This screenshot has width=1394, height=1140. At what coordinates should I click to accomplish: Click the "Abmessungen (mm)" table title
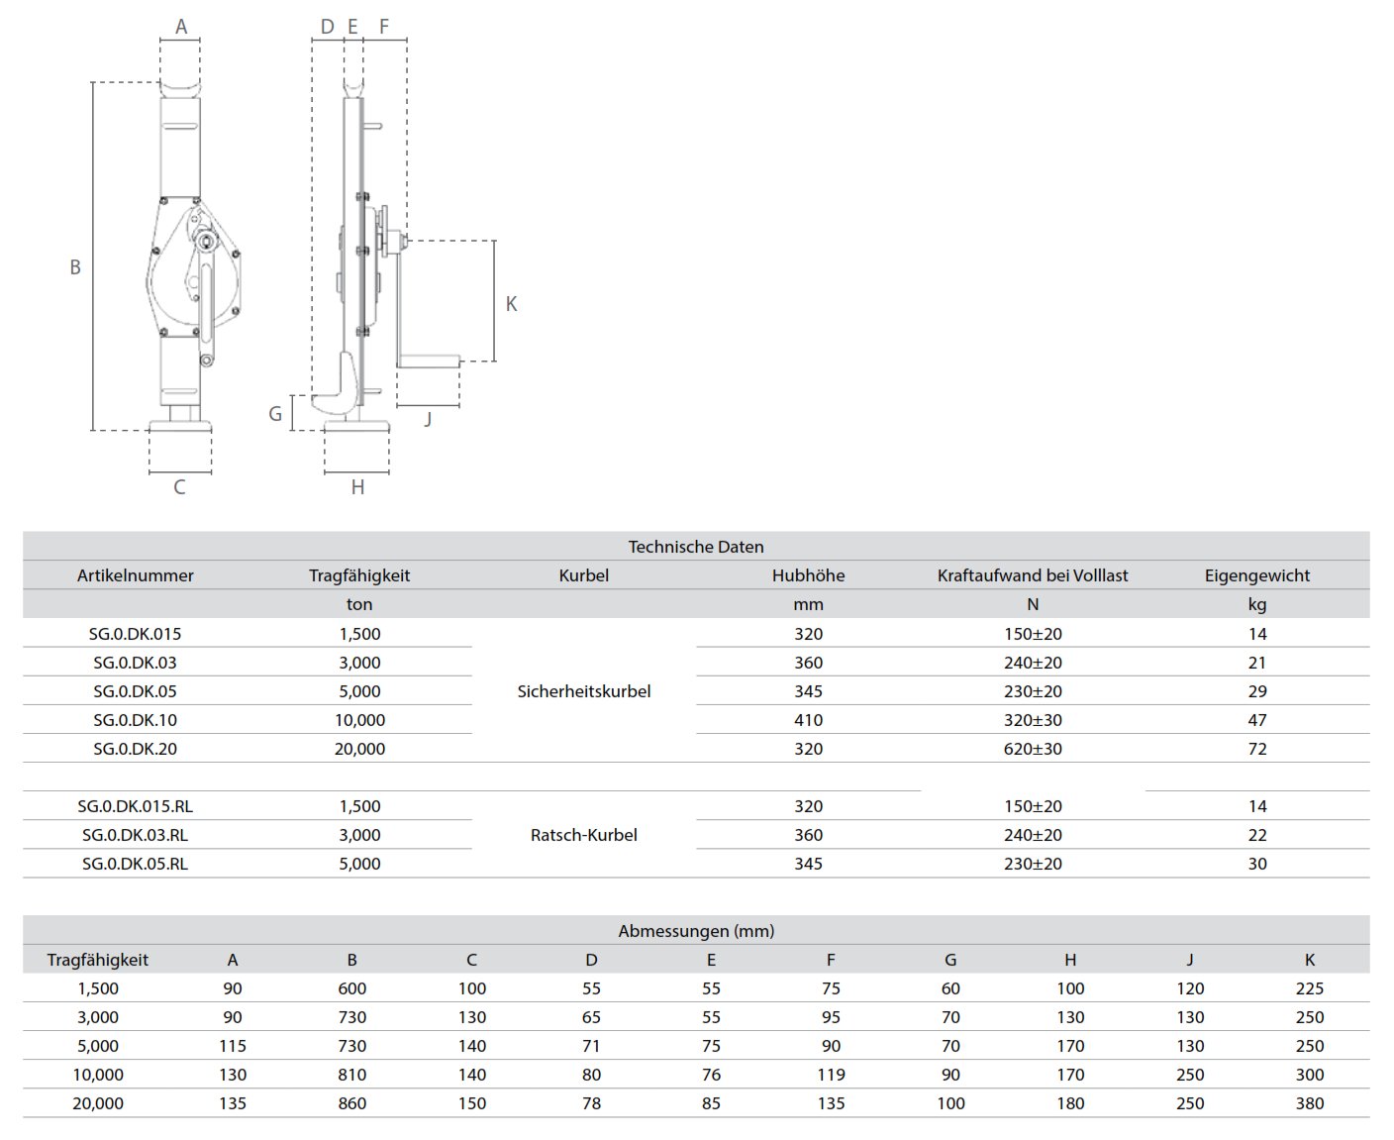tap(696, 931)
